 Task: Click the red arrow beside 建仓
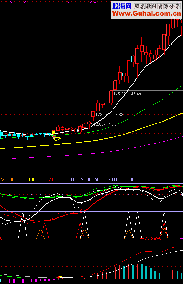tap(58, 277)
